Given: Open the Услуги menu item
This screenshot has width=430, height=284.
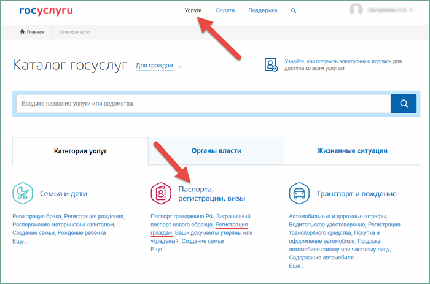Looking at the screenshot, I should (193, 10).
